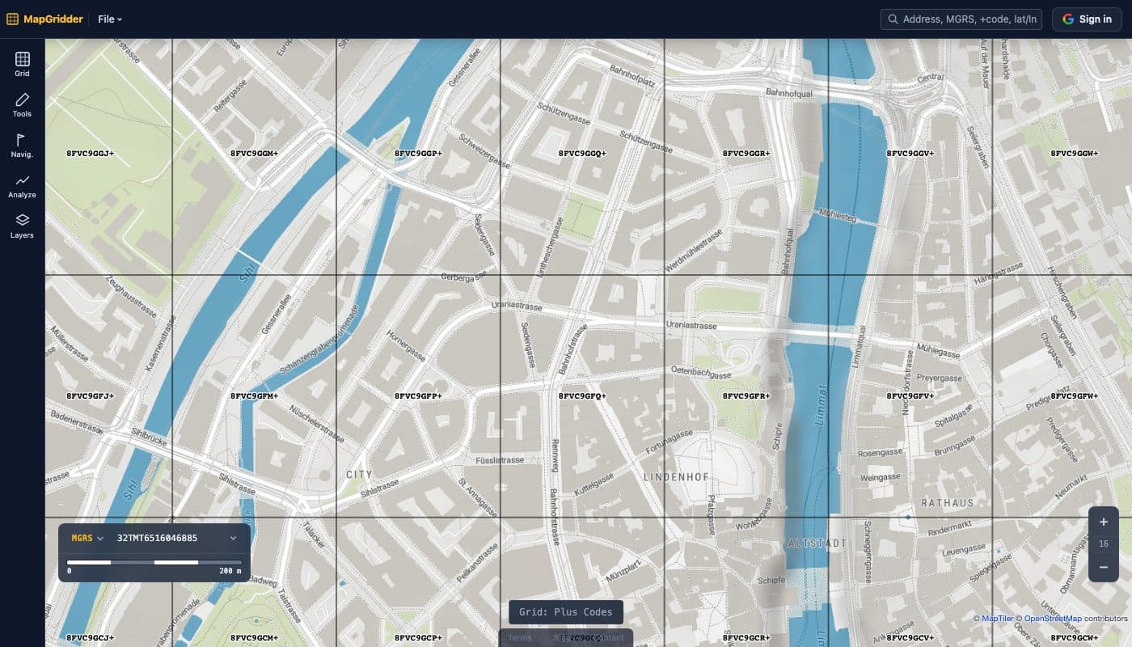Image resolution: width=1132 pixels, height=647 pixels.
Task: Focus the address search field
Action: (x=961, y=19)
